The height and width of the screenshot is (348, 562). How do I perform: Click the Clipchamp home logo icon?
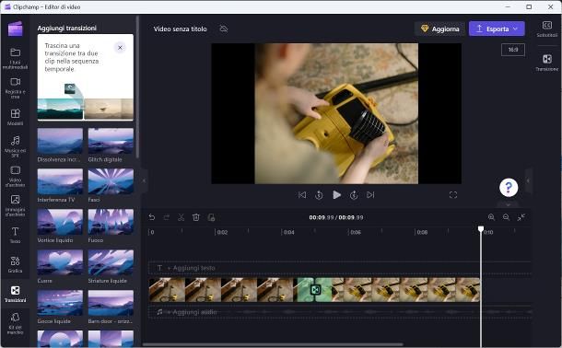pyautogui.click(x=15, y=29)
